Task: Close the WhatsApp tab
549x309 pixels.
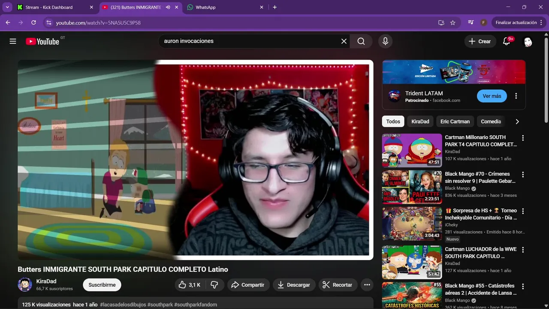Action: 262,7
